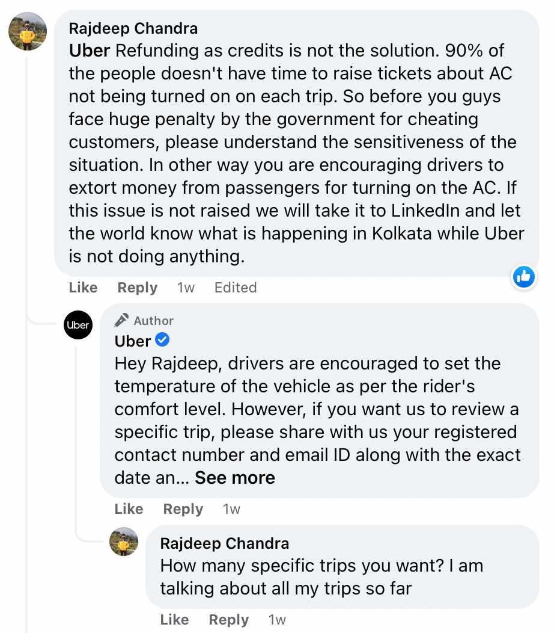Open Rajdeep's avatar on the last reply
This screenshot has height=633, width=554.
click(124, 542)
